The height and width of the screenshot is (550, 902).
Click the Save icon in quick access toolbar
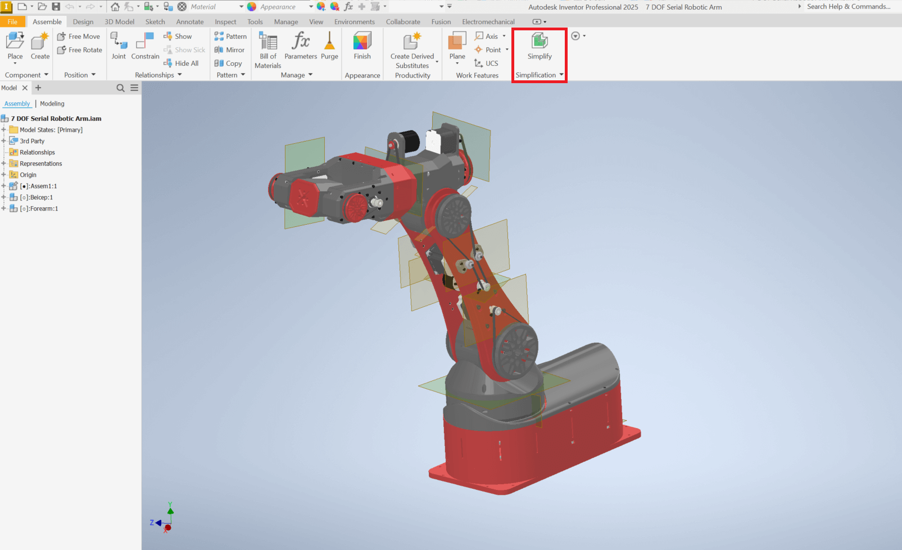click(x=56, y=7)
